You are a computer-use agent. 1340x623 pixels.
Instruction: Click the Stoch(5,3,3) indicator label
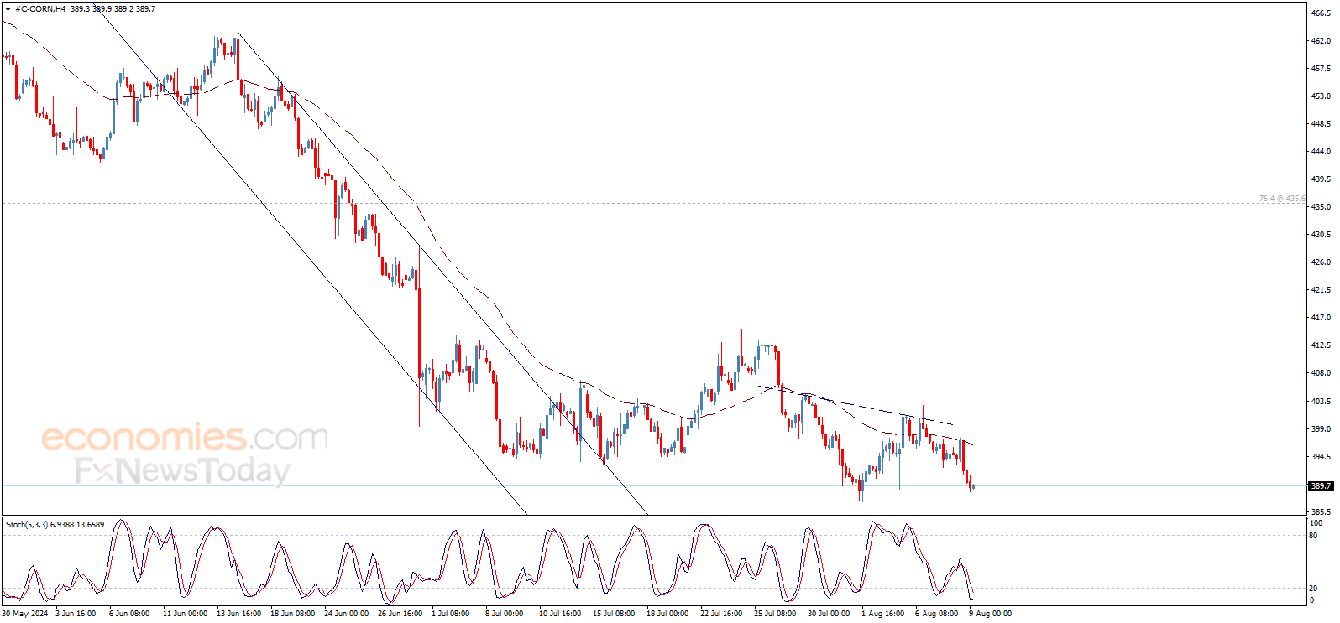(x=27, y=525)
